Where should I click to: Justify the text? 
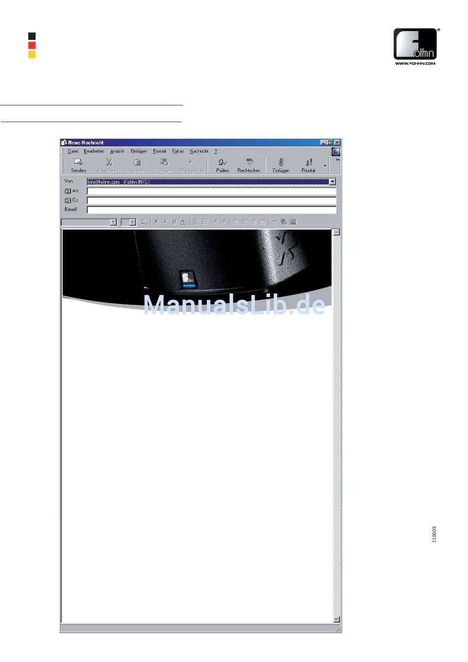tap(263, 222)
